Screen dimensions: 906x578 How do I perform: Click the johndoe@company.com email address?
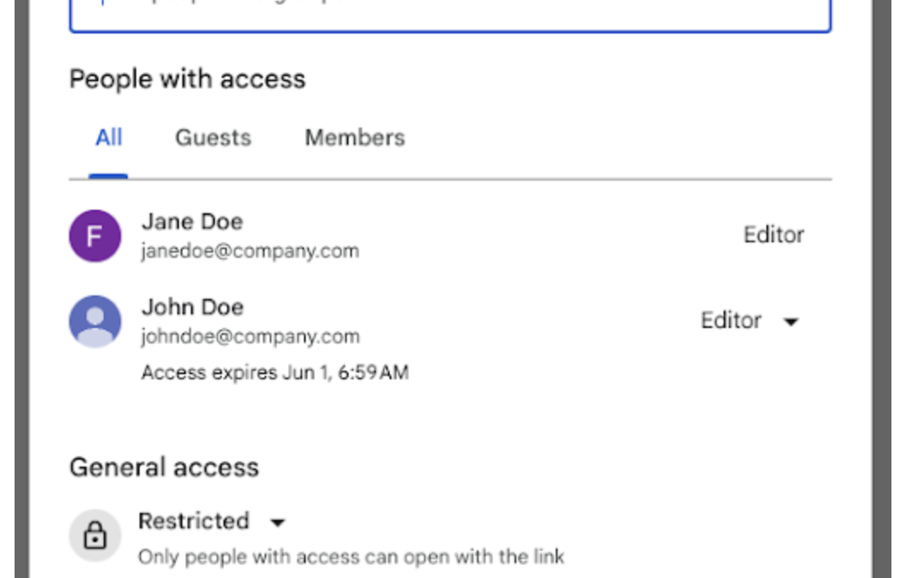click(x=250, y=337)
